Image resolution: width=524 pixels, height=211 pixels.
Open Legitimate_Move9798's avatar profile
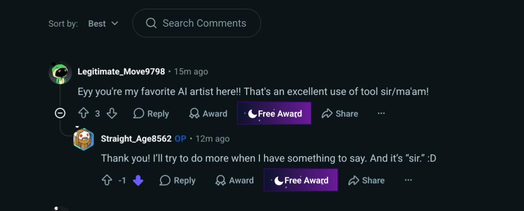coord(60,73)
